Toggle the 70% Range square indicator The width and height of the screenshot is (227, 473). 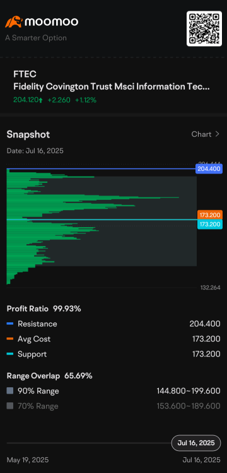pos(10,406)
